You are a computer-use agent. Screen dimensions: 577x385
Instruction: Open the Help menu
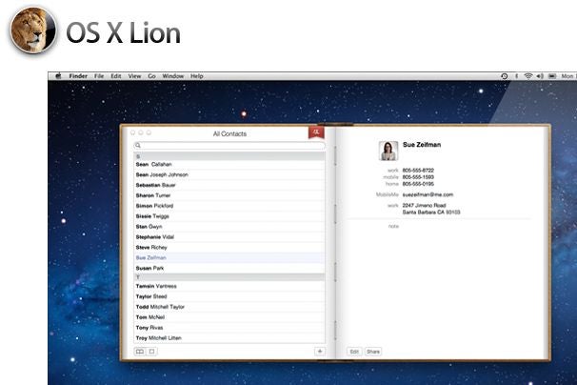coord(197,76)
